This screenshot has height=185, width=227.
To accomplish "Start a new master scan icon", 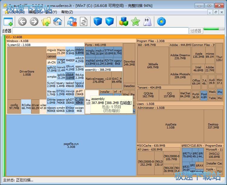I will 72,21.
